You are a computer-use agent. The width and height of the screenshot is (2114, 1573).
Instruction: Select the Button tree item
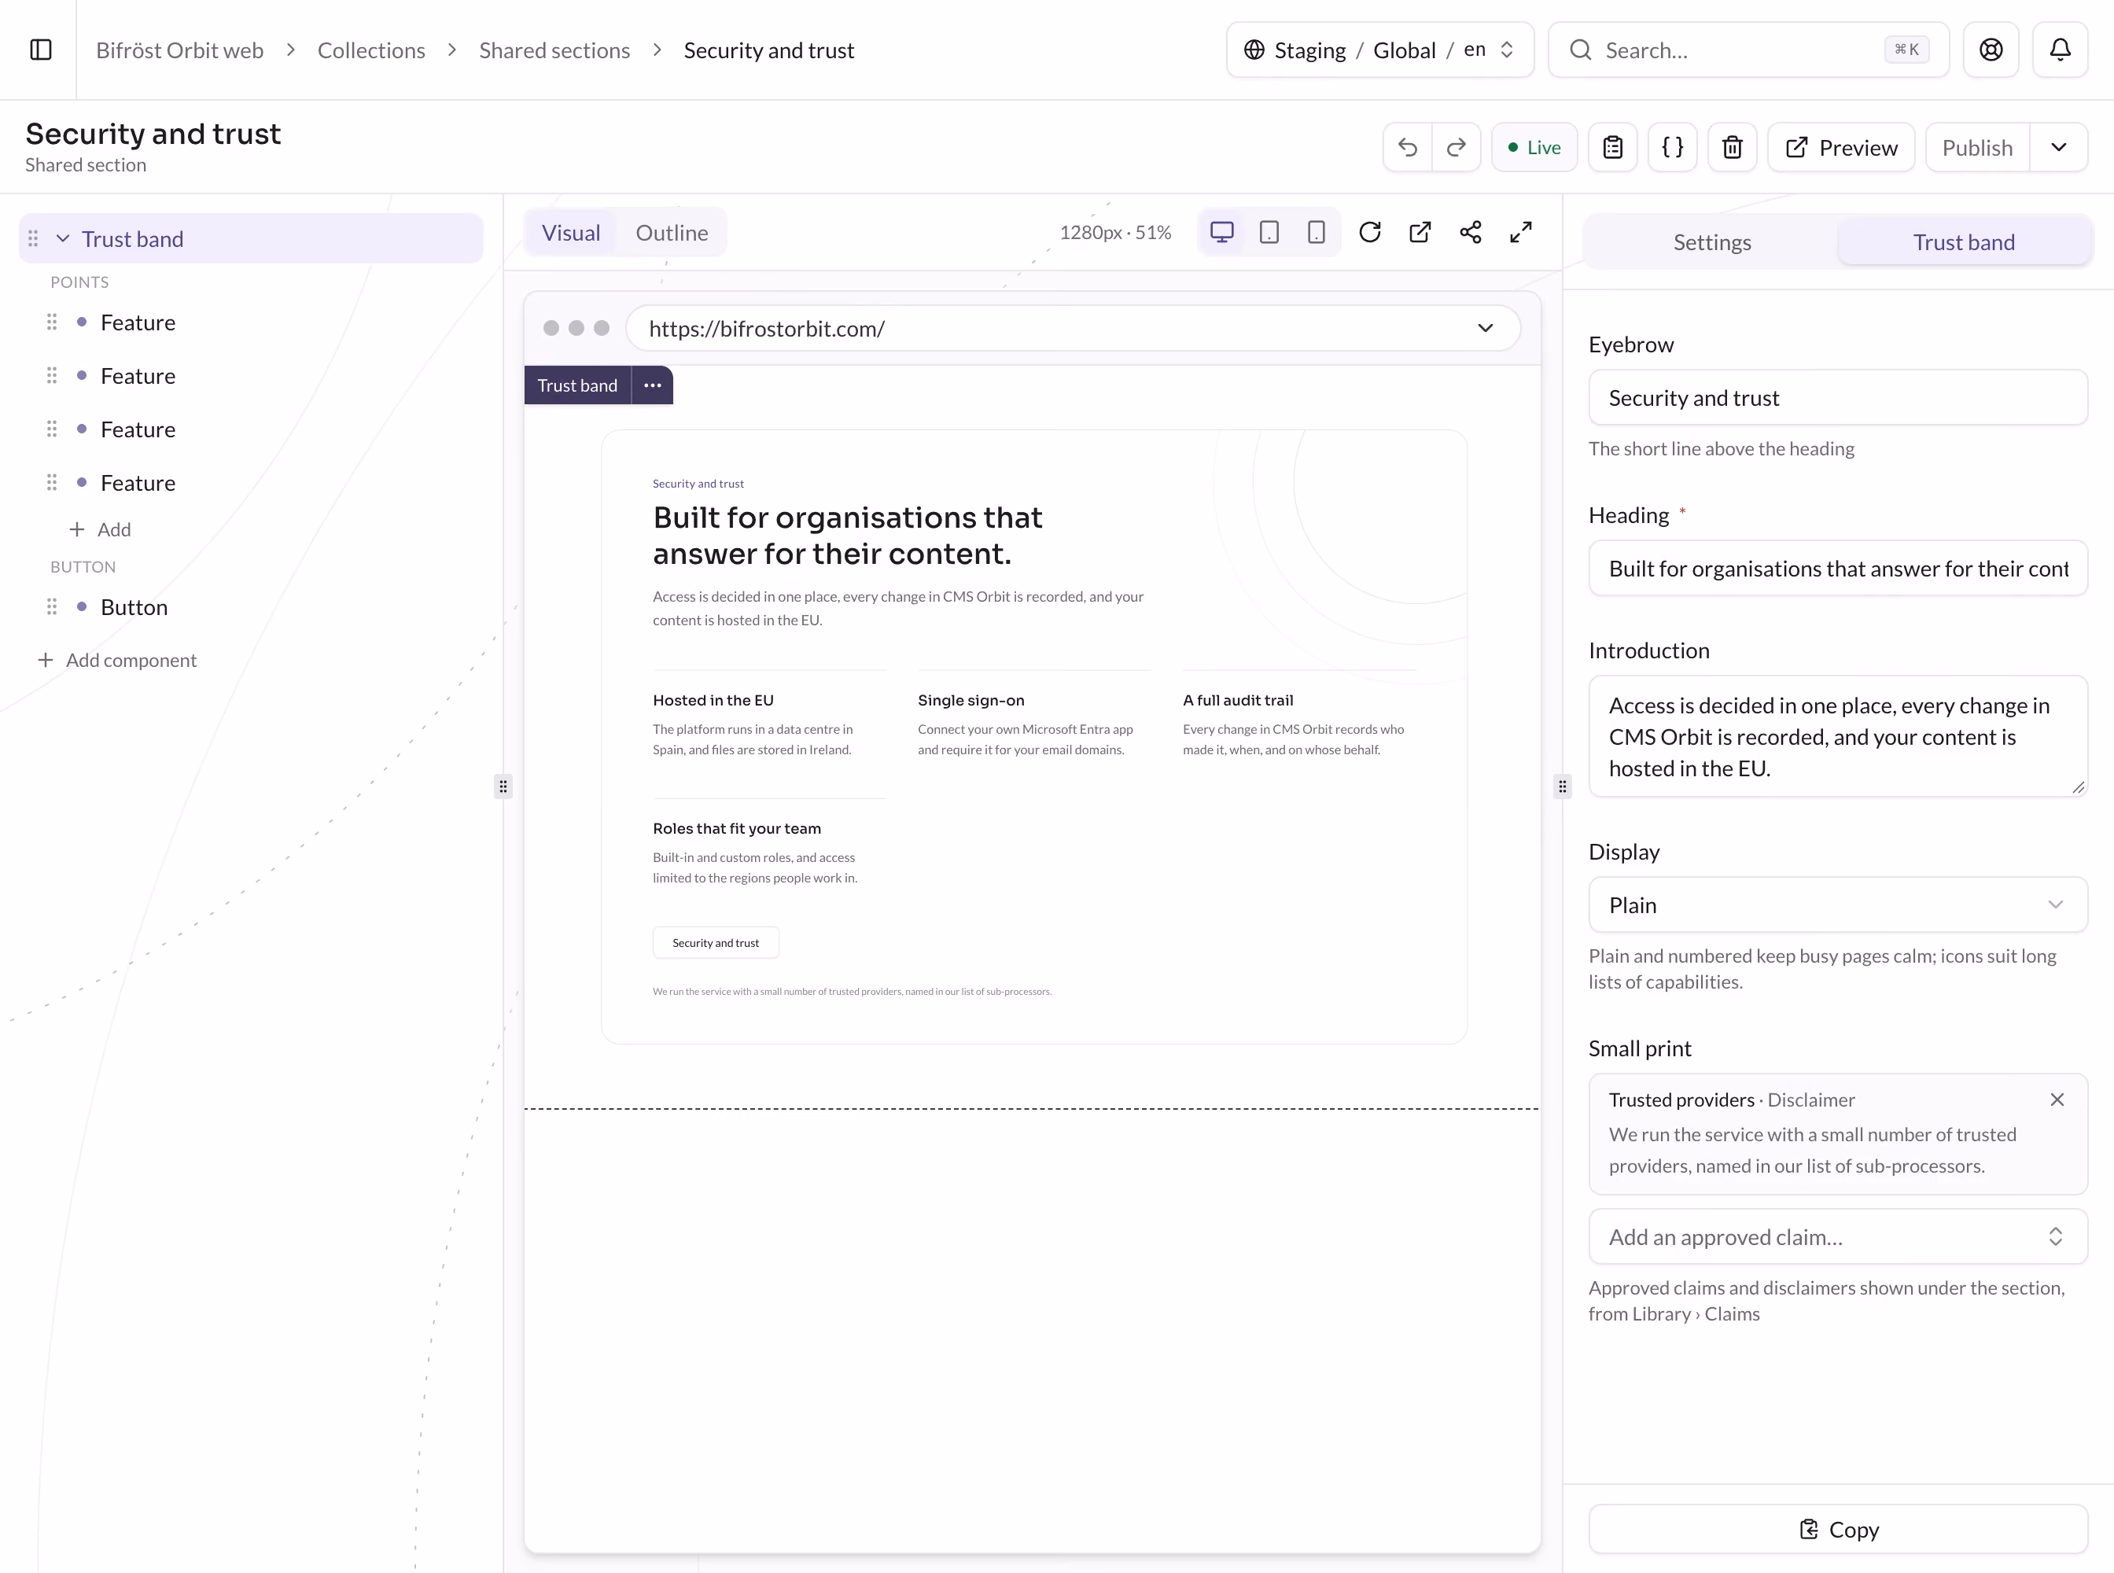point(134,606)
